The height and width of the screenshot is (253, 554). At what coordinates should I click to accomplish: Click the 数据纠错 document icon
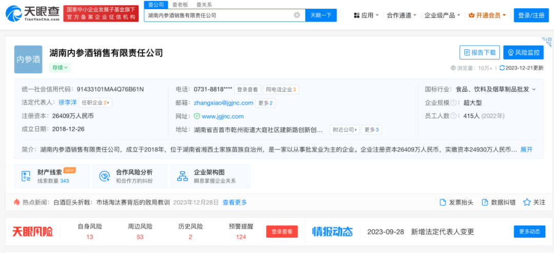click(x=485, y=202)
